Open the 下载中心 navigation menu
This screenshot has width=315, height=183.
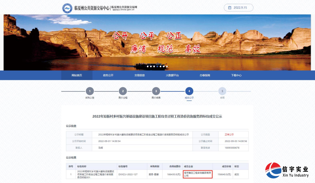coord(235,75)
